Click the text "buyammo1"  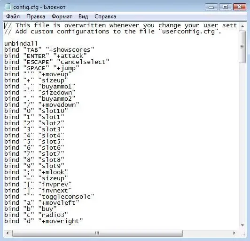coord(57,87)
